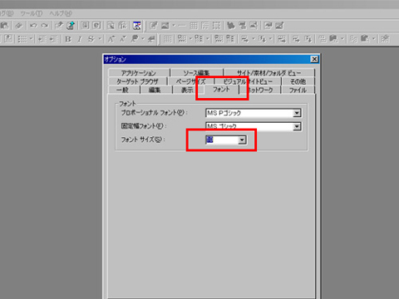The image size is (399, 299).
Task: Click the table grid icon in second toolbar
Action: point(167,39)
